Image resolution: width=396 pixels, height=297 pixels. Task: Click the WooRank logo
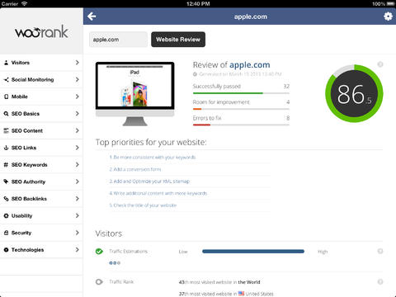pos(41,31)
